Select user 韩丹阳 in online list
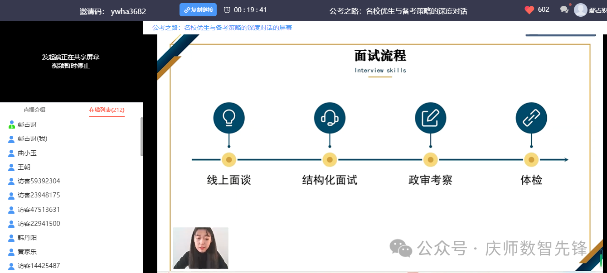This screenshot has width=607, height=273. 27,238
